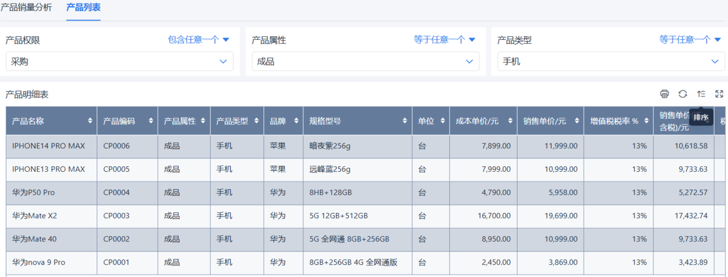Viewport: 728px width, 277px height.
Task: Expand the 手机 product type dropdown
Action: [x=611, y=61]
